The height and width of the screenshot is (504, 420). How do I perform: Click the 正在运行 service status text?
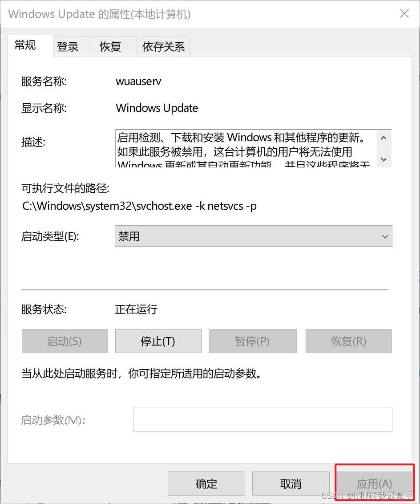136,309
